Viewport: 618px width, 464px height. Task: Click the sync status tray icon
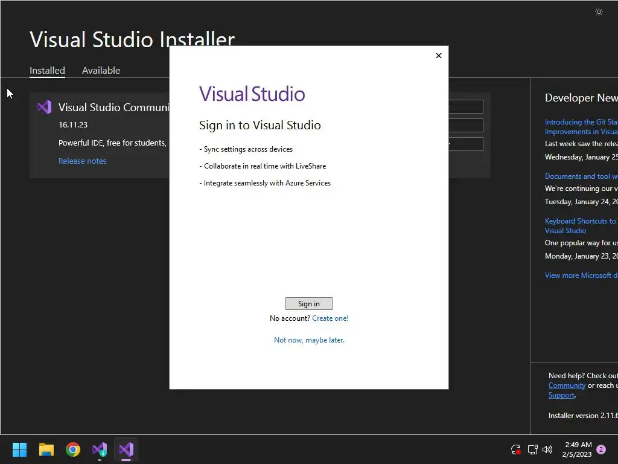click(515, 449)
